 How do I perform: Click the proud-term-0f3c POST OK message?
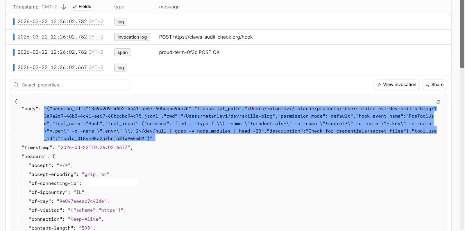pos(189,52)
